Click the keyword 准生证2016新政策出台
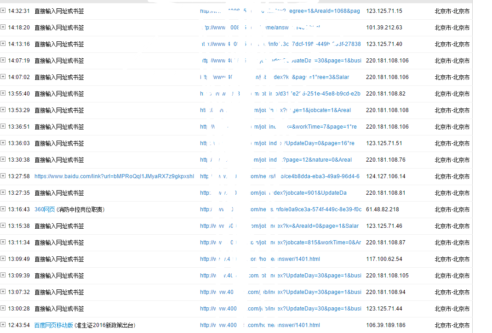 click(105, 325)
